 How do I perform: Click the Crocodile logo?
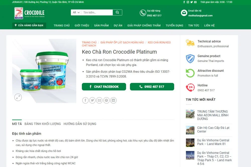tap(29, 13)
